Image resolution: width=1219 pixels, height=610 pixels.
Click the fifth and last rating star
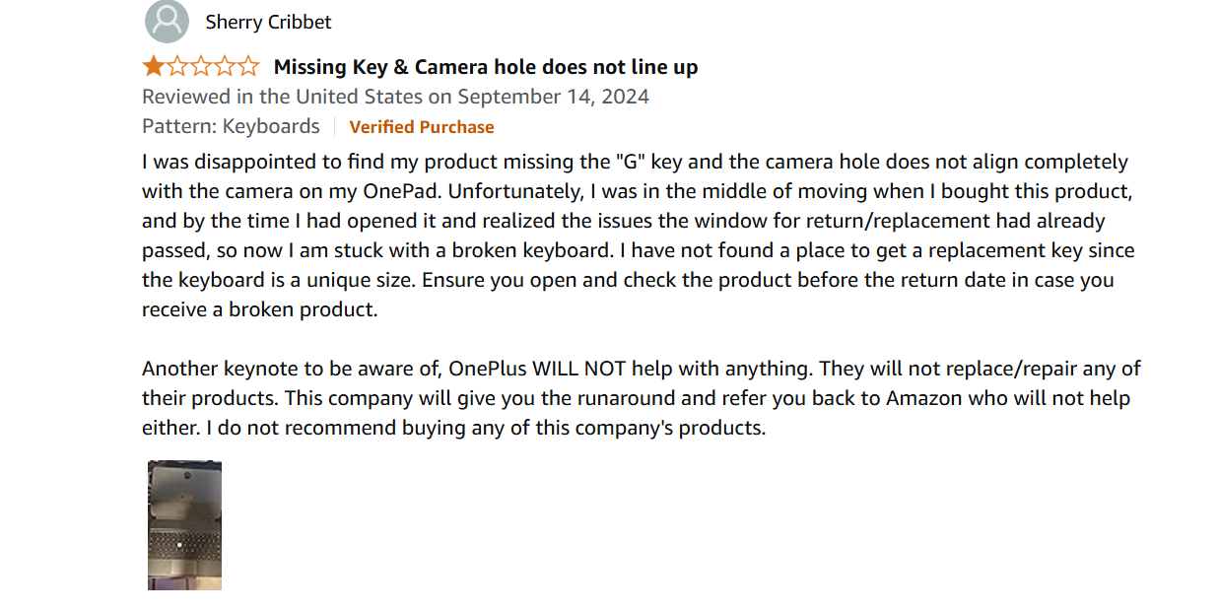[x=248, y=67]
